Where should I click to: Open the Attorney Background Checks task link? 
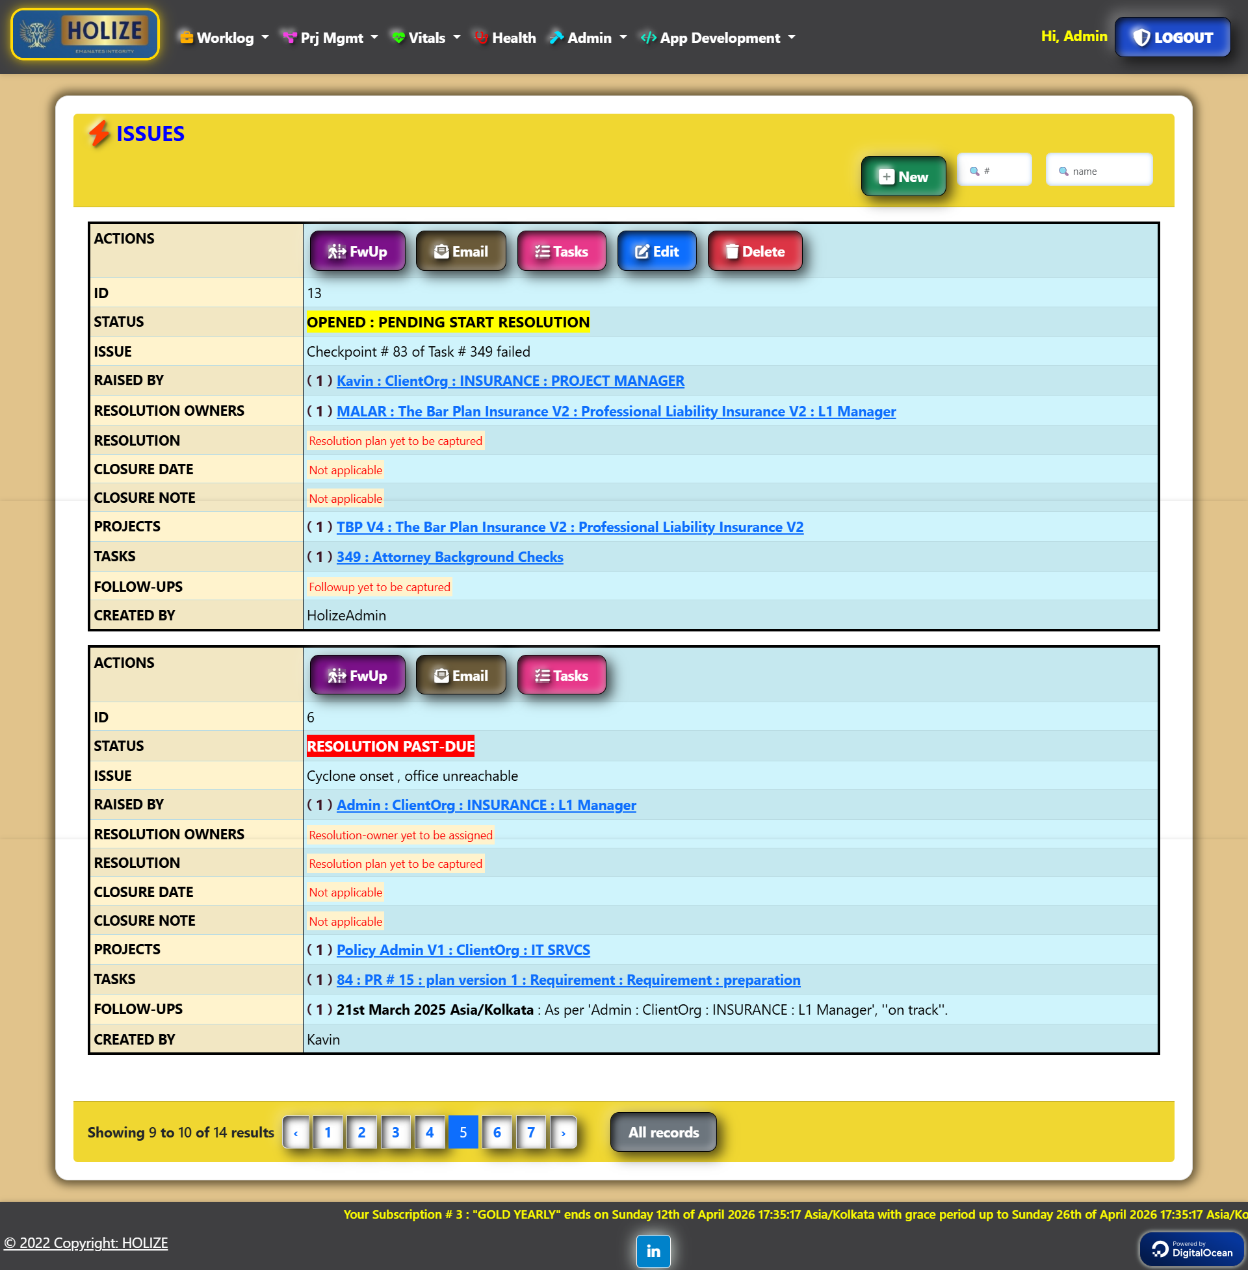click(450, 557)
